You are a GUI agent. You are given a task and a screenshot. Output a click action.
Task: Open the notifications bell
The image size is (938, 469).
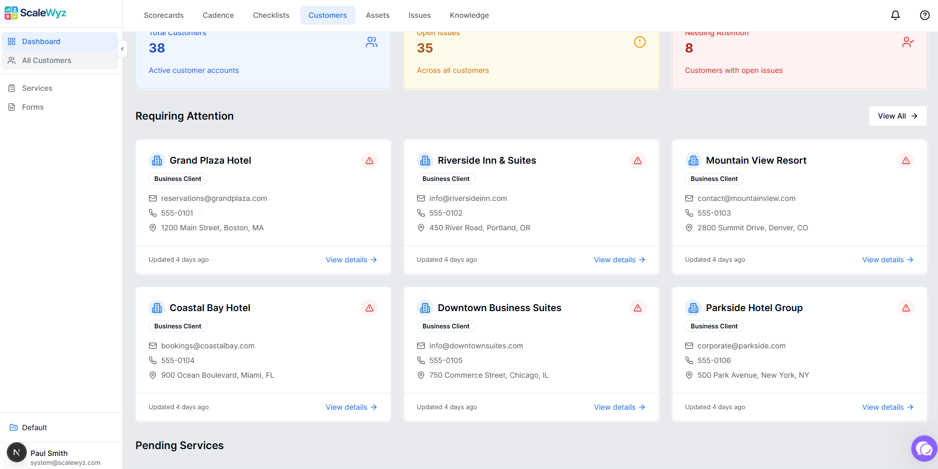pyautogui.click(x=895, y=15)
